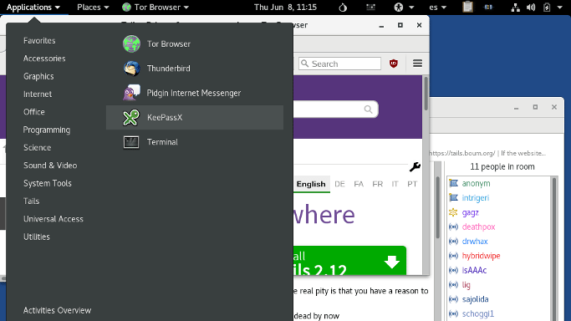Select the Accessories category
This screenshot has width=571, height=321.
[x=44, y=59]
